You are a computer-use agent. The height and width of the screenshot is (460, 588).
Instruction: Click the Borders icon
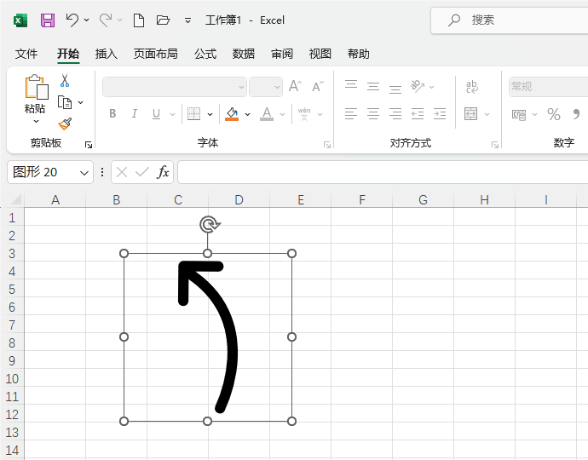click(x=193, y=113)
